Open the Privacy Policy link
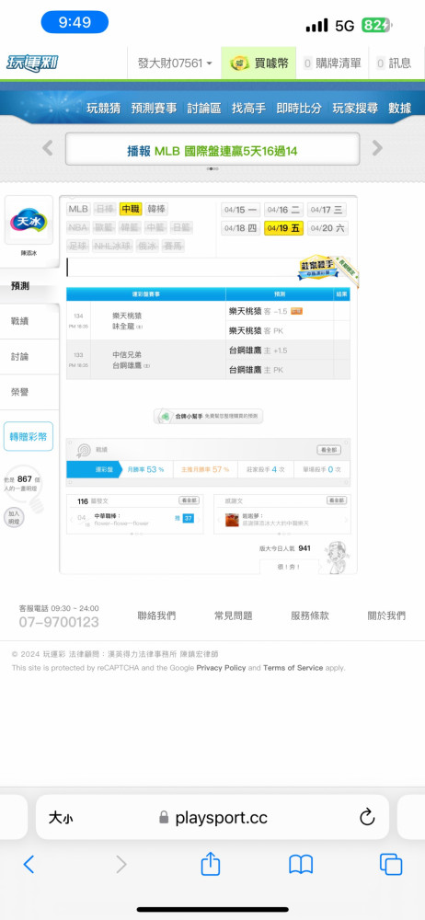This screenshot has width=425, height=920. (221, 668)
